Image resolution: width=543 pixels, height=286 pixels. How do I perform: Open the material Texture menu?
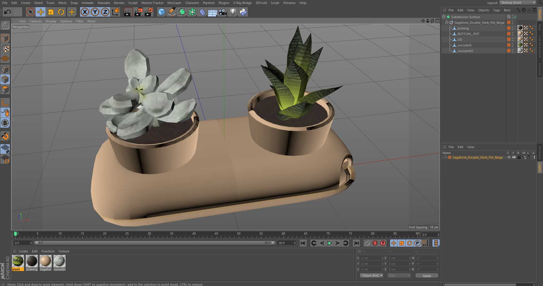point(64,251)
